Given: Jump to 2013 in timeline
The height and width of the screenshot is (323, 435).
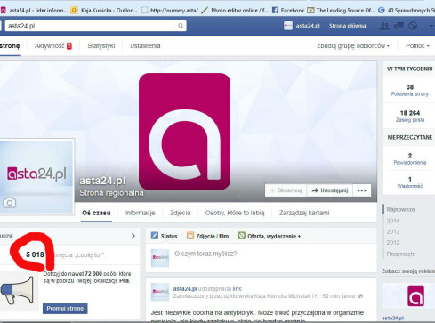Looking at the screenshot, I should (x=393, y=231).
